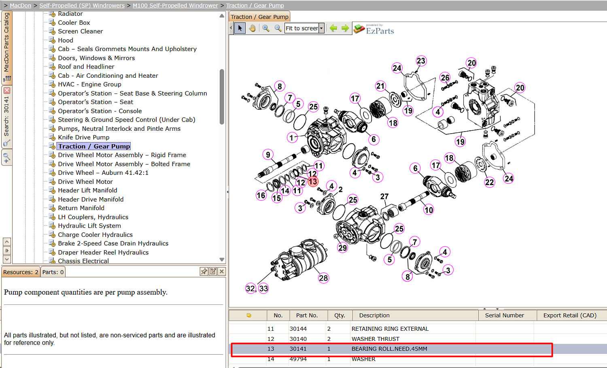Viewport: 607px width, 368px height.
Task: Select Charge Cooler Hydraulics tree item
Action: coord(95,235)
